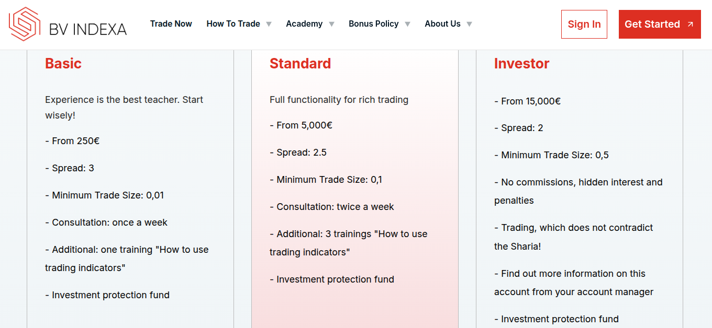Click the Investor account heading
The width and height of the screenshot is (712, 328).
pyautogui.click(x=521, y=64)
